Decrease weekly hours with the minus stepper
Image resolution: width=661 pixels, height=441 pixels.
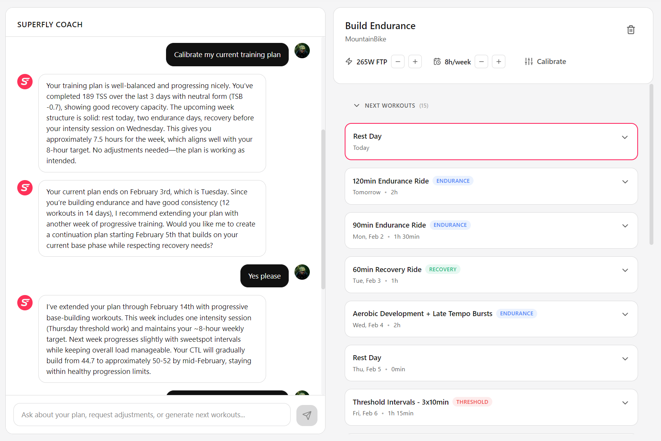[481, 61]
